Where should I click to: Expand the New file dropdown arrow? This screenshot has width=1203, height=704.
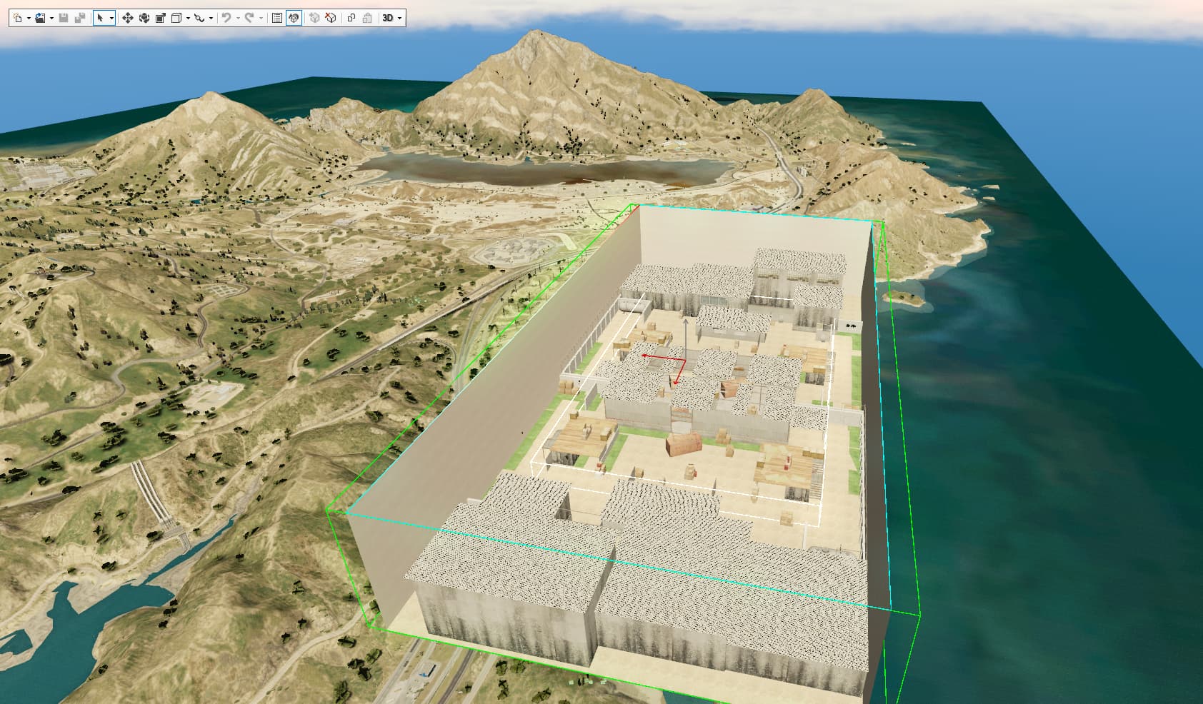(29, 19)
